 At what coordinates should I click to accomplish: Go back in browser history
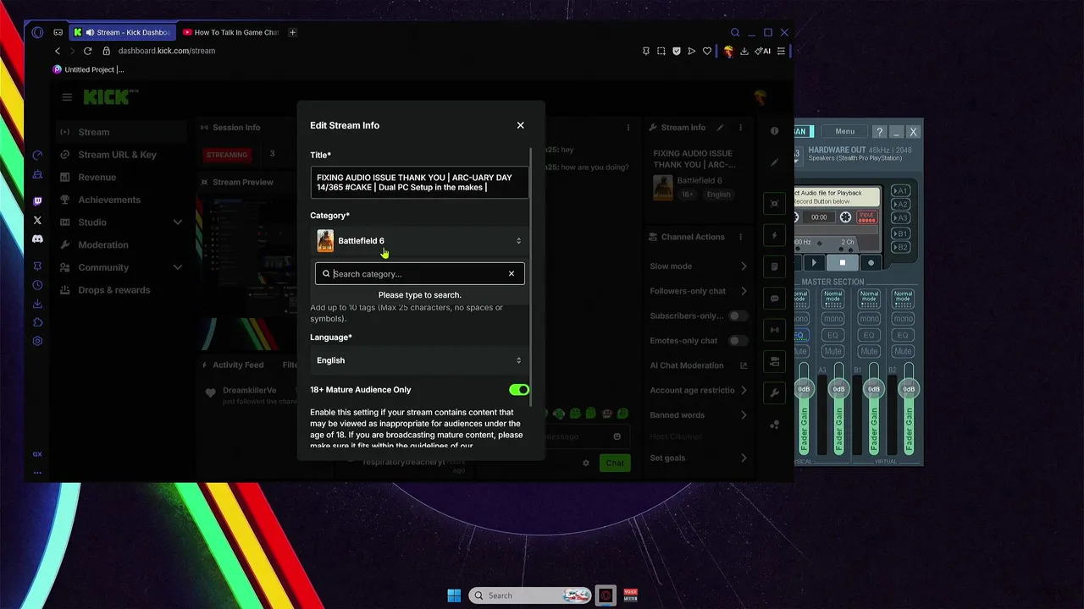(x=58, y=51)
